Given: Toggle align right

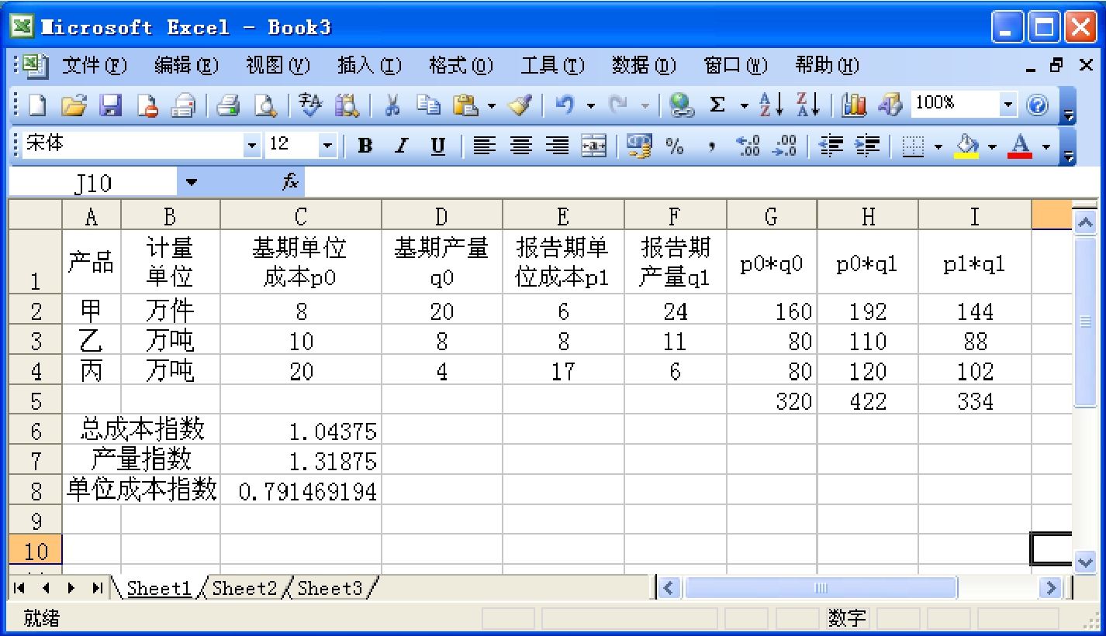Looking at the screenshot, I should [558, 145].
